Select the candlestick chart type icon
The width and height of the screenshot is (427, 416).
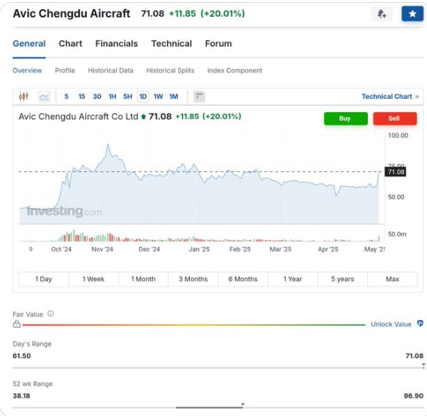24,97
